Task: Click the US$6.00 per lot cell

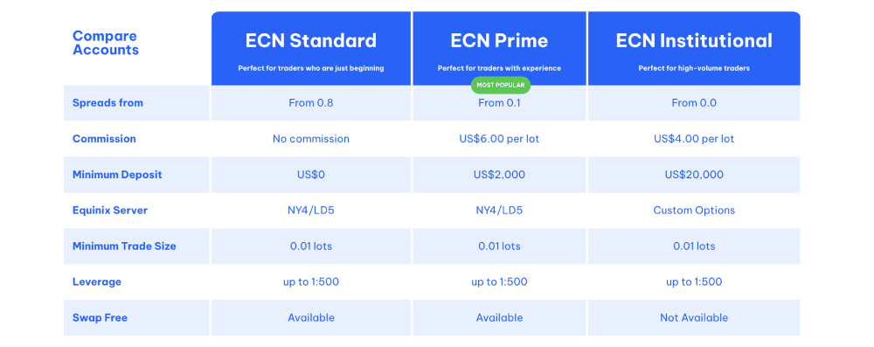Action: pyautogui.click(x=499, y=139)
